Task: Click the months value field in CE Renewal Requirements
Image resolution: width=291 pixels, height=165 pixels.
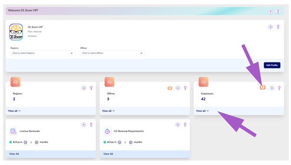Action: 125,142
